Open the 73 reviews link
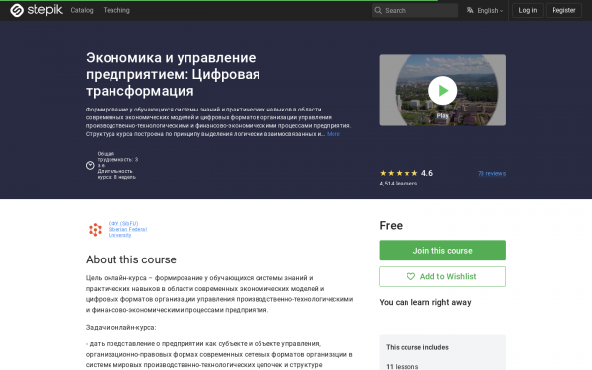592x370 pixels. (491, 173)
